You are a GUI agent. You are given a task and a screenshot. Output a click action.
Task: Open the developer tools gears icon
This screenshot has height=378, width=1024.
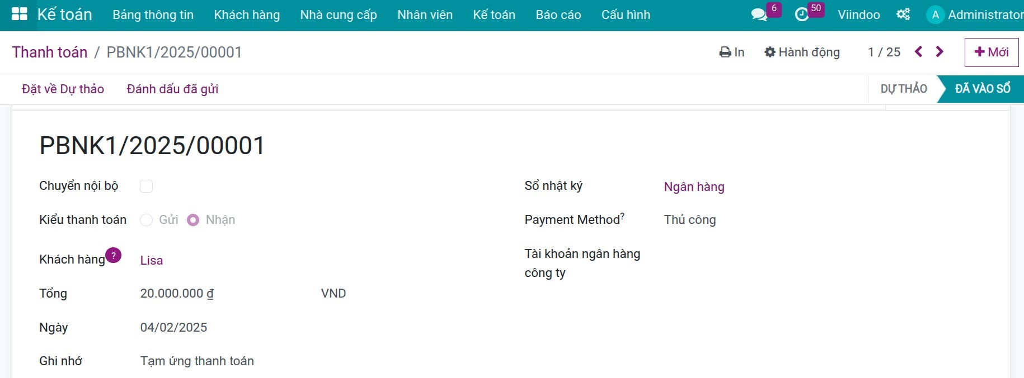point(903,15)
